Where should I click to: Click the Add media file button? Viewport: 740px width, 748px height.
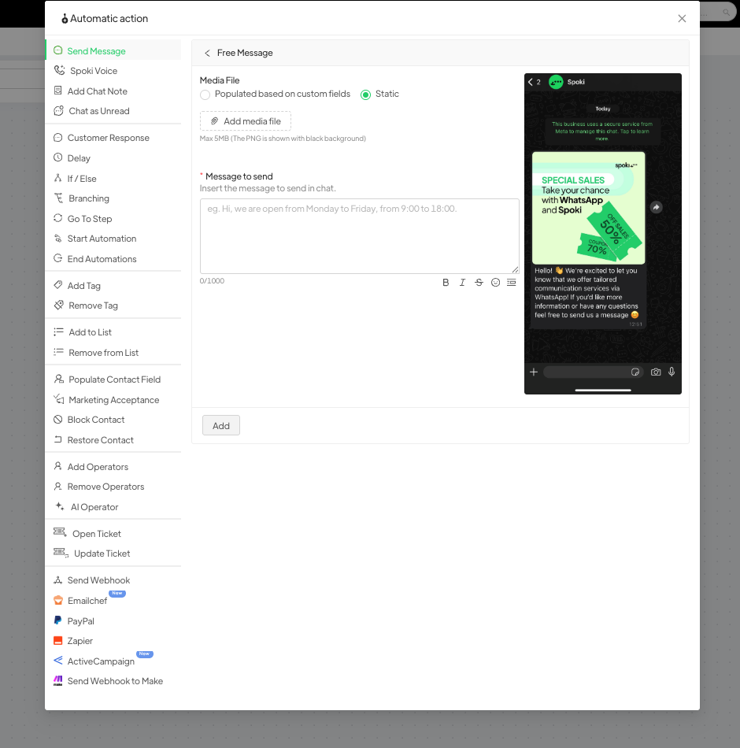click(246, 121)
